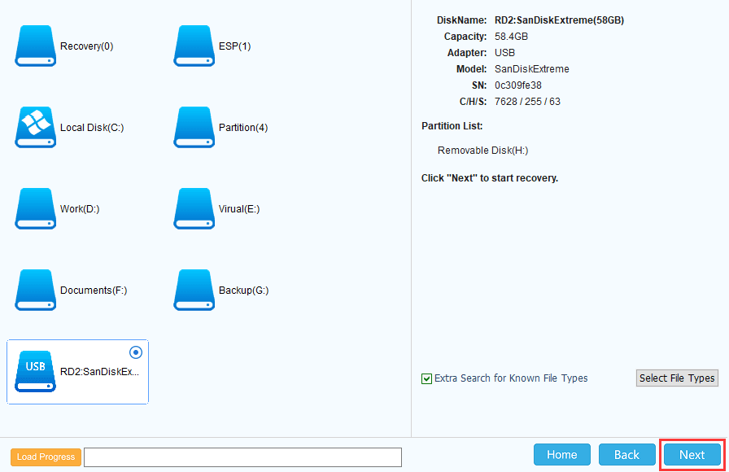Select the Documents(F:) drive icon
729x472 pixels.
35,290
